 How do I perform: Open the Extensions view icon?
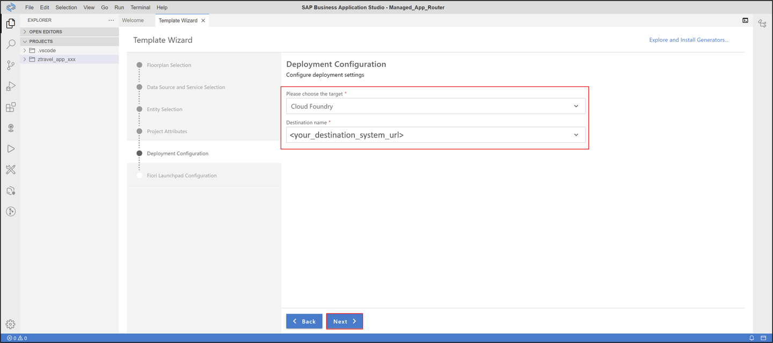pyautogui.click(x=10, y=107)
